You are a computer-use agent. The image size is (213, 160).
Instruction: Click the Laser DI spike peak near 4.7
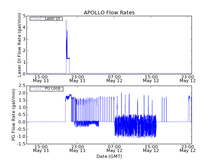click(x=66, y=20)
